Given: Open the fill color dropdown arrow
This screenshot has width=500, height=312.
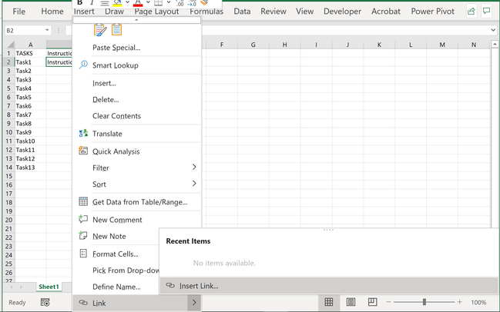Looking at the screenshot, I should (x=128, y=2).
